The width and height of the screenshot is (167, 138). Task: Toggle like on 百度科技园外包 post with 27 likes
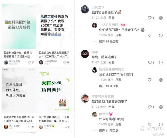(x=30, y=62)
